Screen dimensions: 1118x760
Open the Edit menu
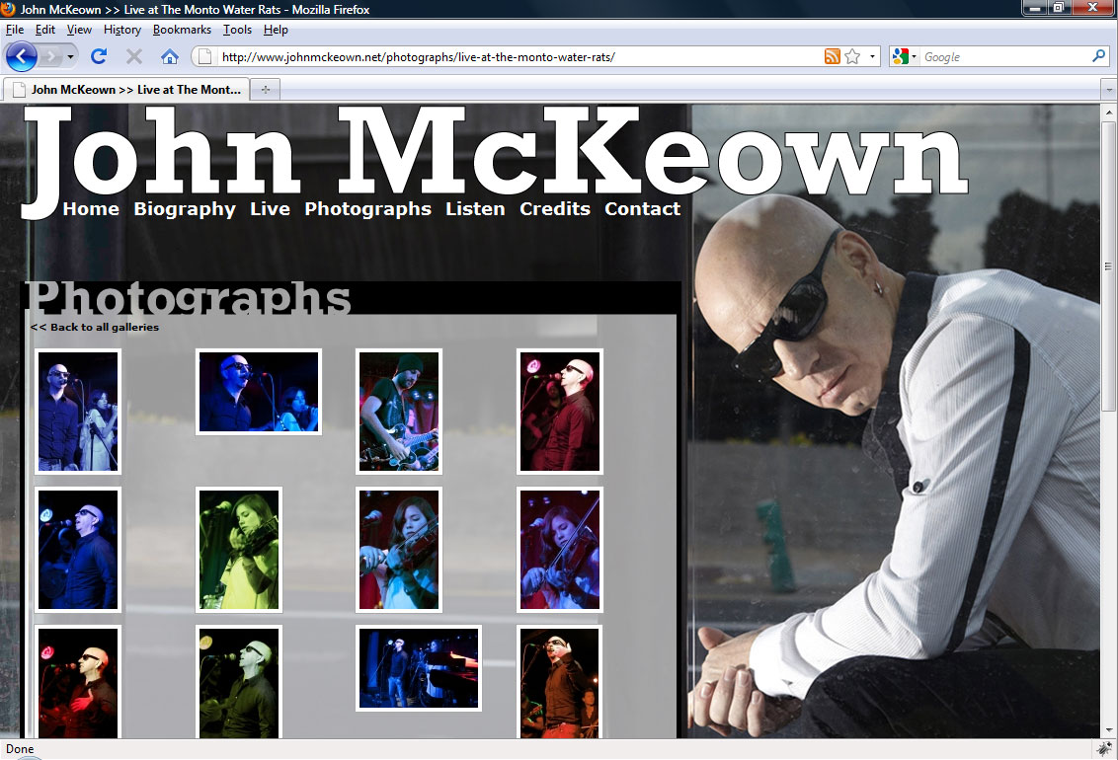[x=44, y=30]
